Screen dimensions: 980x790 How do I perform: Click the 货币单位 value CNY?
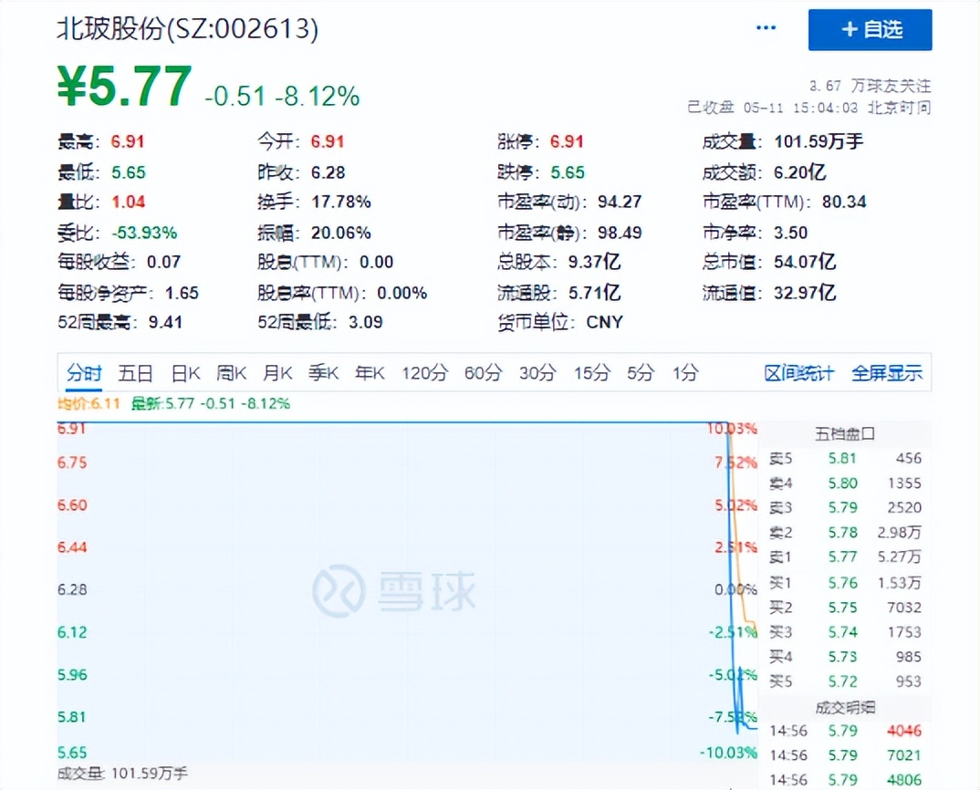coord(604,323)
